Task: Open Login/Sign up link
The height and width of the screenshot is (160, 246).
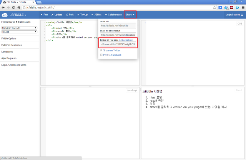Action: 234,15
